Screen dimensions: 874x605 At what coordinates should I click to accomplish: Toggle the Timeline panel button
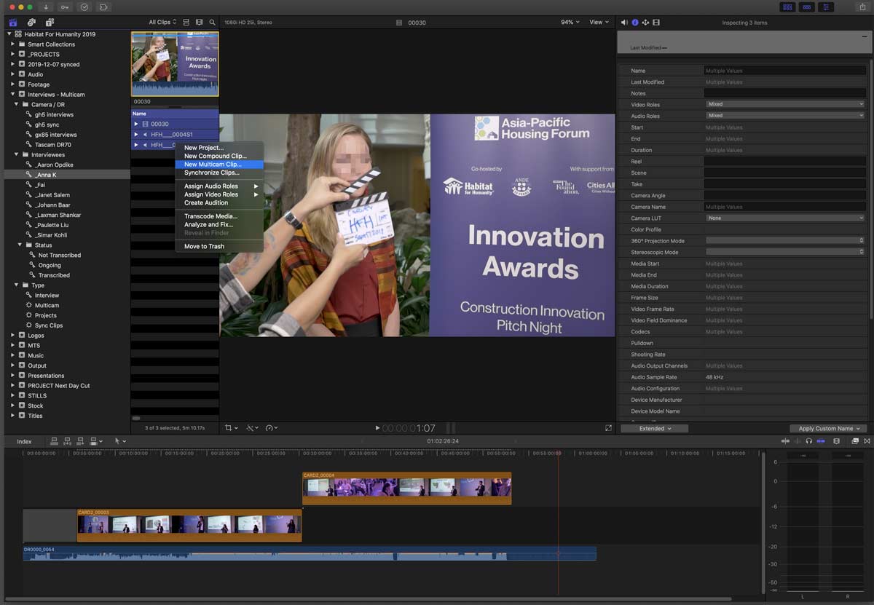coord(806,7)
